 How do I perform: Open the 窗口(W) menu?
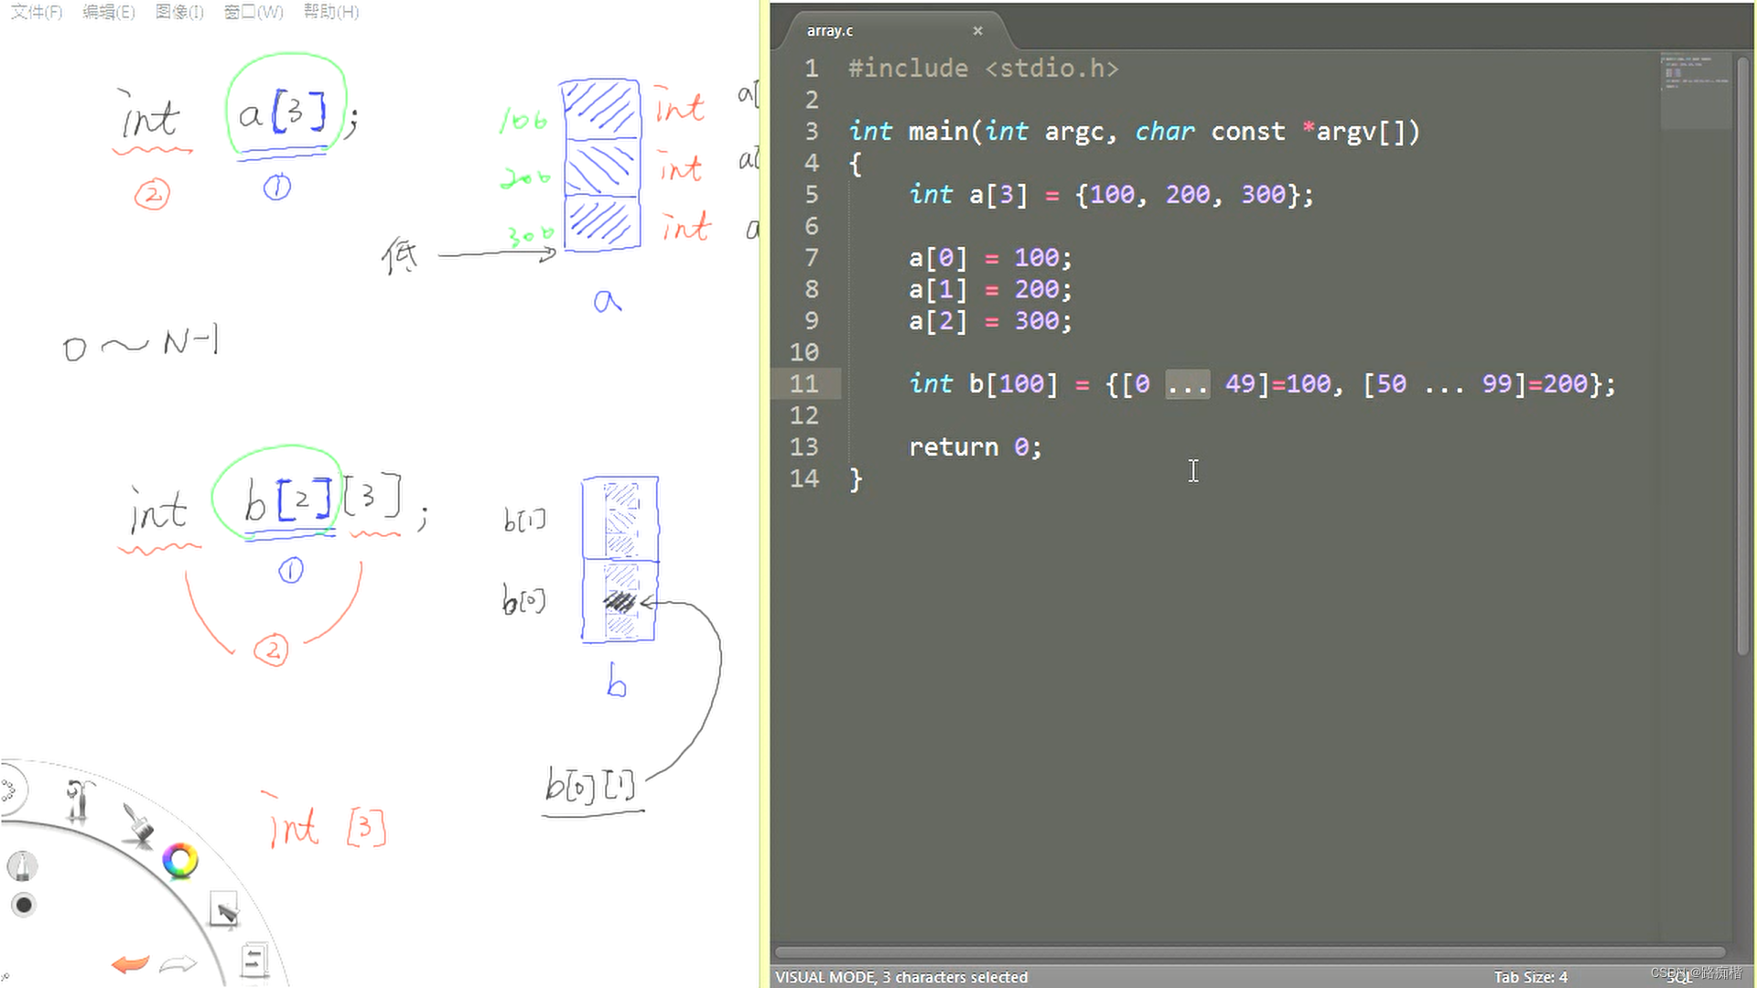(253, 12)
